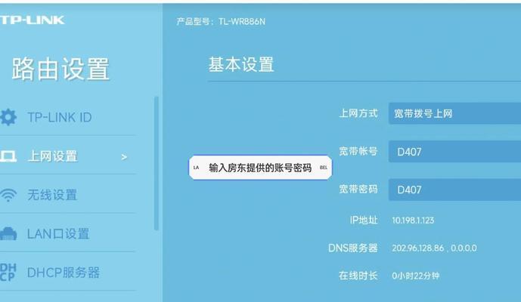Click the Wi-Fi icon for 无线设置
Image resolution: width=521 pixels, height=302 pixels.
pos(8,195)
